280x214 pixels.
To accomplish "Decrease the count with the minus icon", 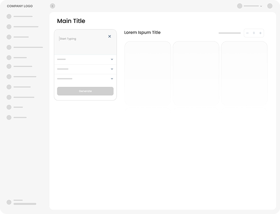I will (x=247, y=33).
